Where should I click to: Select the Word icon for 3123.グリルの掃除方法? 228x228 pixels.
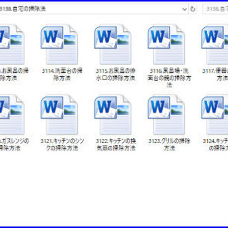[166, 115]
